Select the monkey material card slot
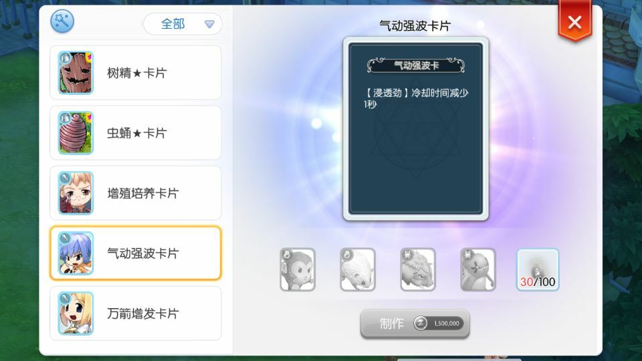Viewport: 642px width, 361px height. point(298,269)
